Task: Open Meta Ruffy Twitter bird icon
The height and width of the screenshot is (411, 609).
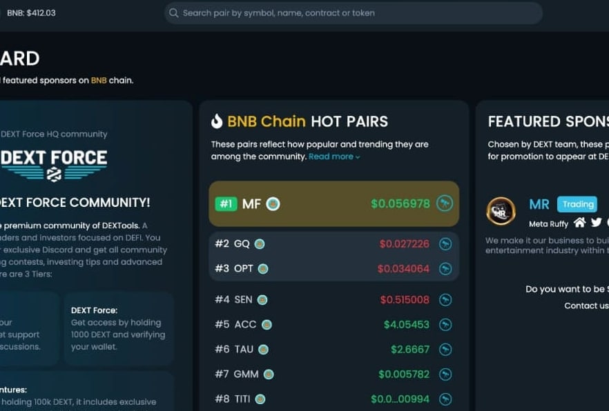Action: [596, 223]
